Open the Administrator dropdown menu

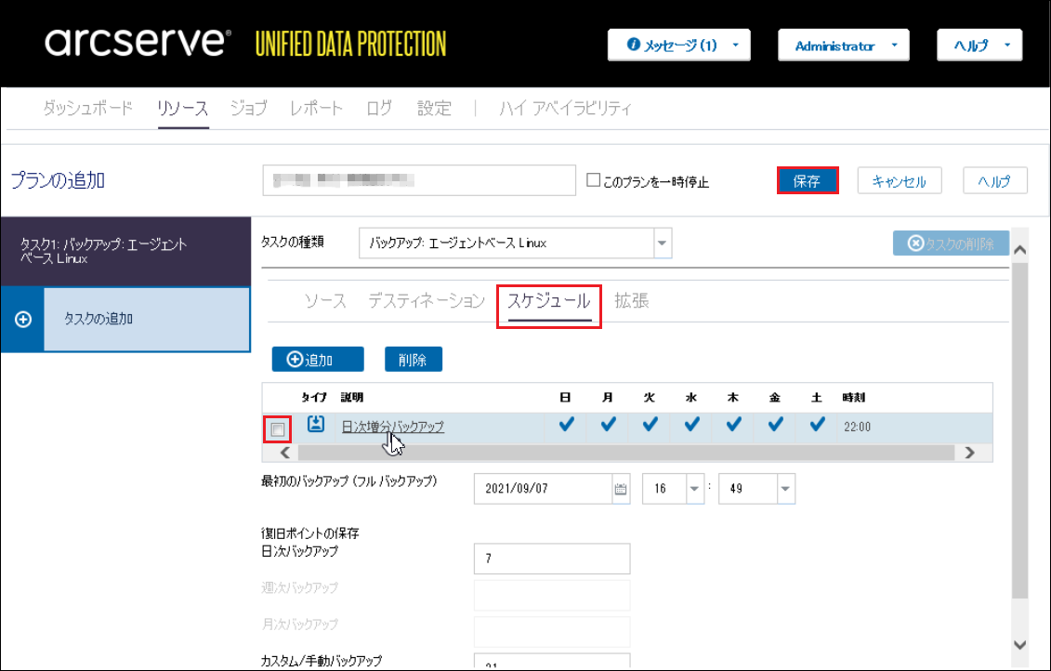843,45
